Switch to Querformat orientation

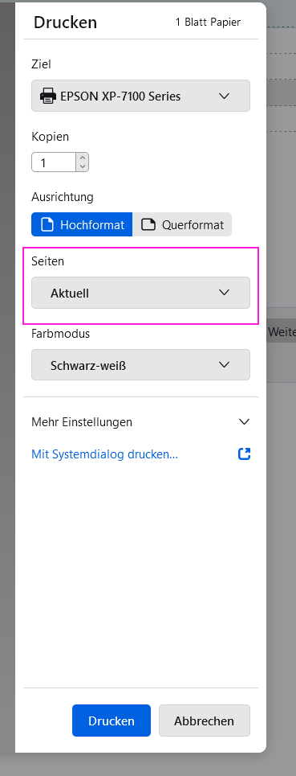pyautogui.click(x=182, y=225)
